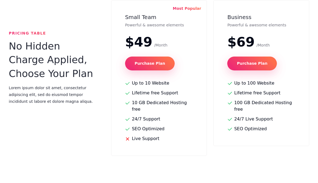318x183 pixels.
Task: Click checkmark beside Small Team SEO Optimized
Action: click(127, 129)
